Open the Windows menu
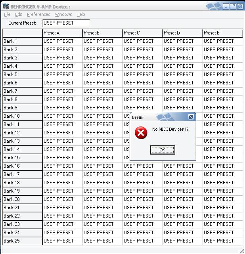 (63, 14)
